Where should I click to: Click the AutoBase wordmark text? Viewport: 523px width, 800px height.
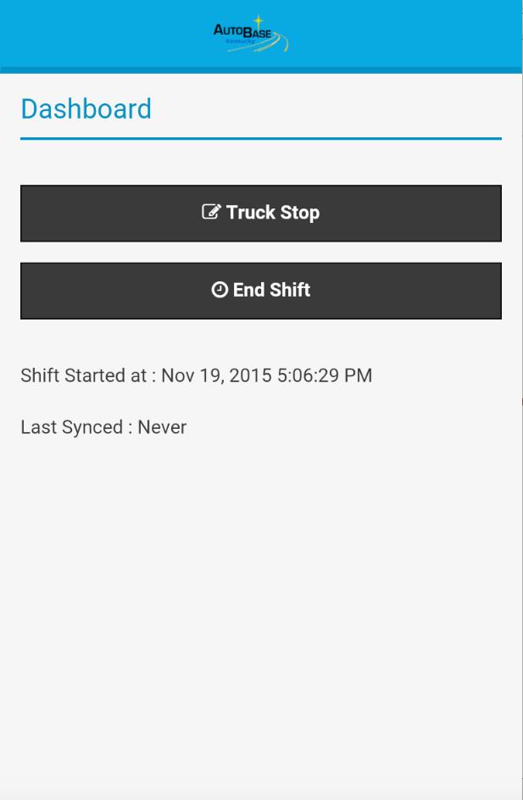click(x=242, y=32)
